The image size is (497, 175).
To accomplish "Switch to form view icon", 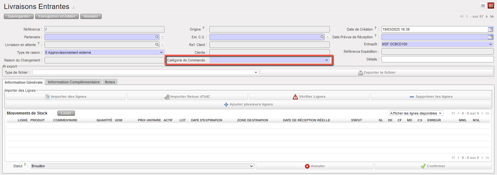I will [491, 5].
